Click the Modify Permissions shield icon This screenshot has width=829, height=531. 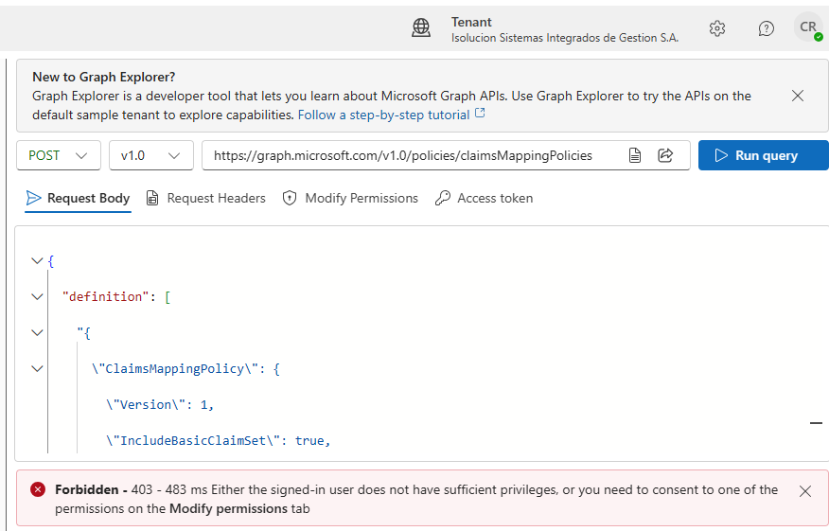[290, 199]
